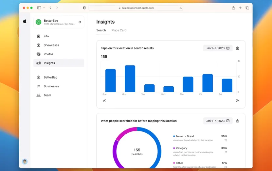The image size is (272, 171).
Task: Click the Other legend entry
Action: coord(200,165)
